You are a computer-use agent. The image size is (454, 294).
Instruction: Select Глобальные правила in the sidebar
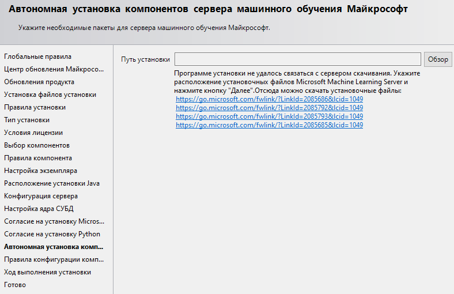tap(37, 56)
